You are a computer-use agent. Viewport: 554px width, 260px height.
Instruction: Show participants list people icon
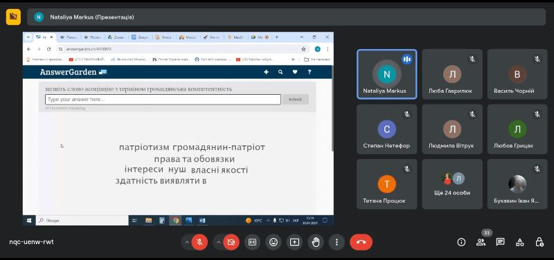[x=481, y=242]
